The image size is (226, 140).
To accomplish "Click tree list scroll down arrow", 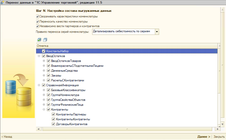I will pyautogui.click(x=219, y=125).
